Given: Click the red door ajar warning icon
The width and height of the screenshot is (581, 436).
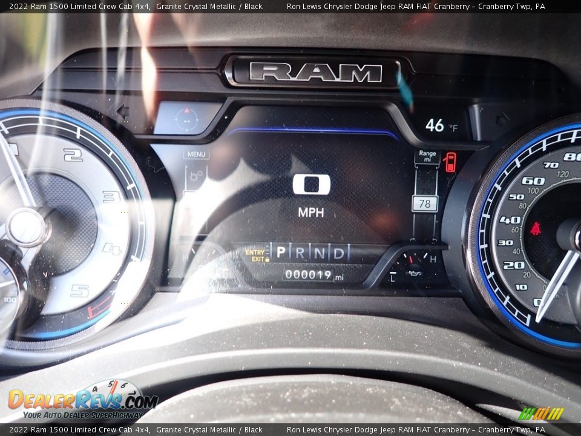Looking at the screenshot, I should (x=450, y=162).
